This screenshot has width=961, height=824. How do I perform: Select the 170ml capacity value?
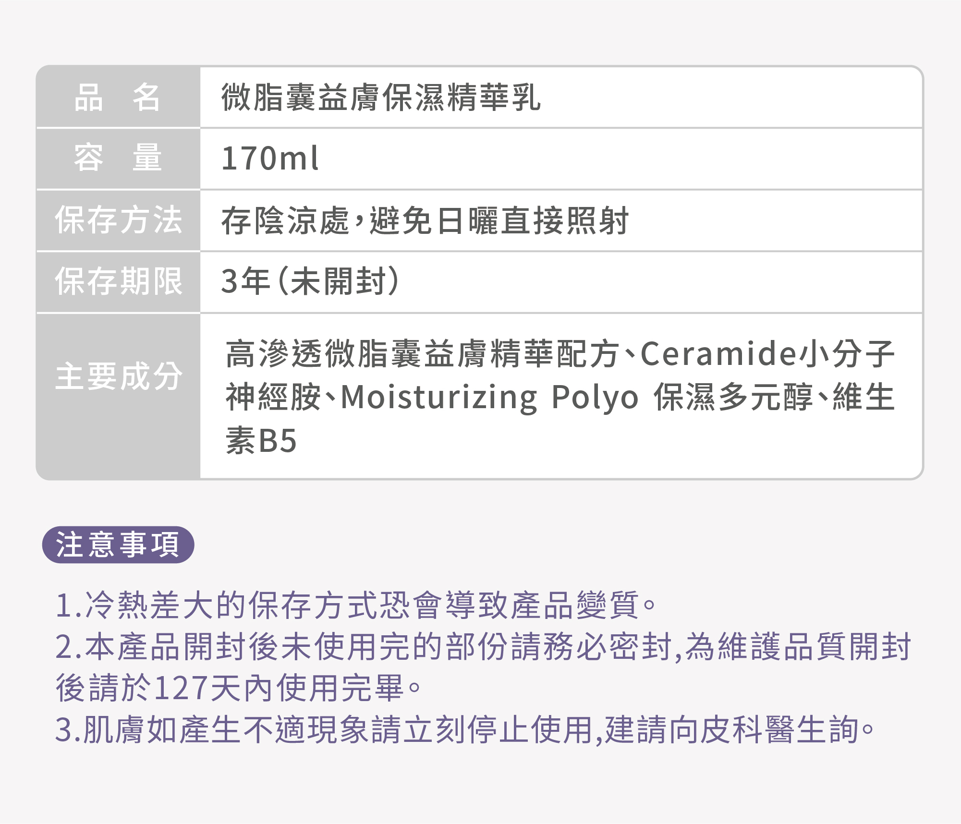point(269,158)
